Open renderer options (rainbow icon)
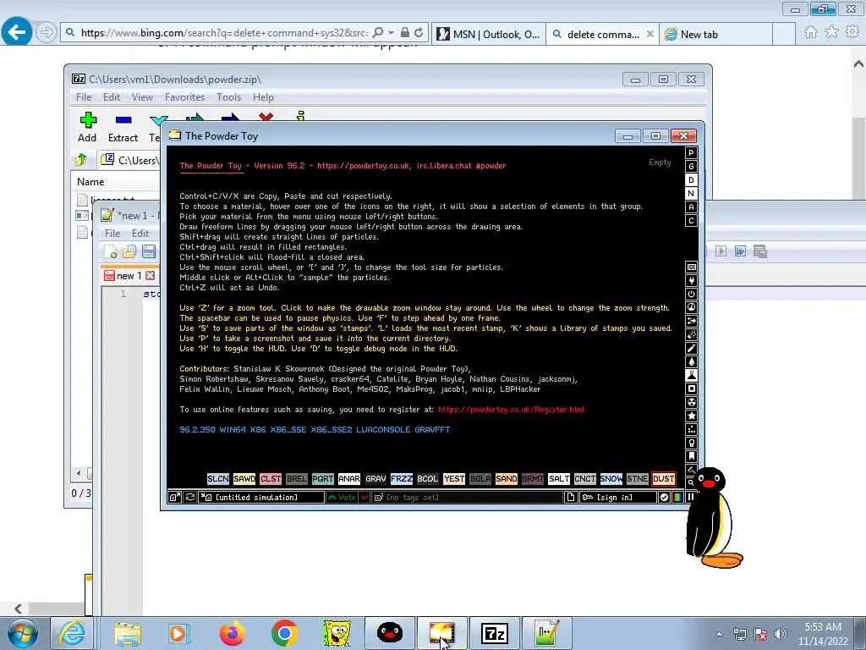 tap(677, 498)
